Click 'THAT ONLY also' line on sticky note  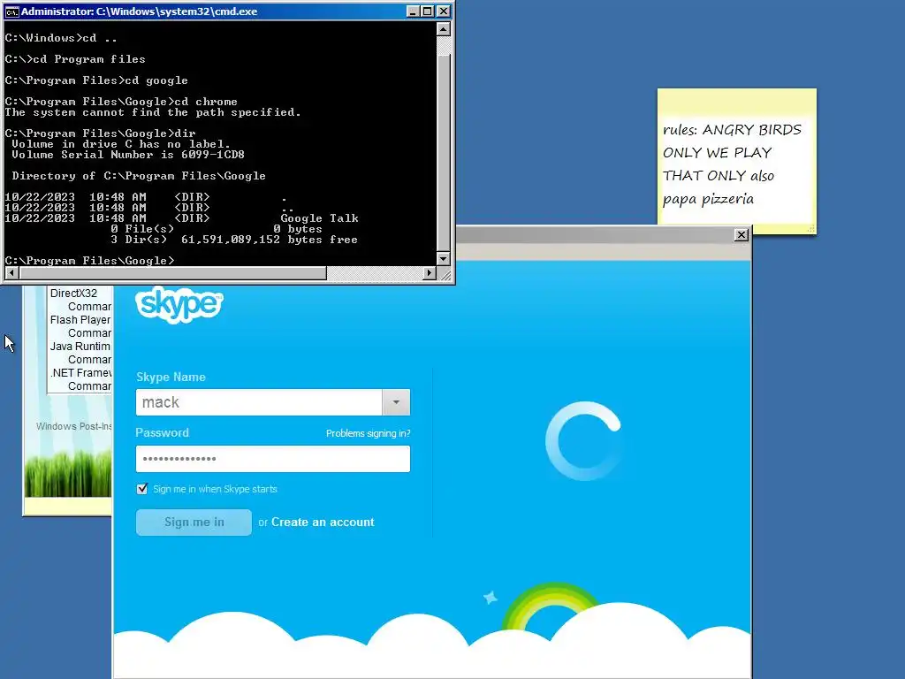click(718, 176)
